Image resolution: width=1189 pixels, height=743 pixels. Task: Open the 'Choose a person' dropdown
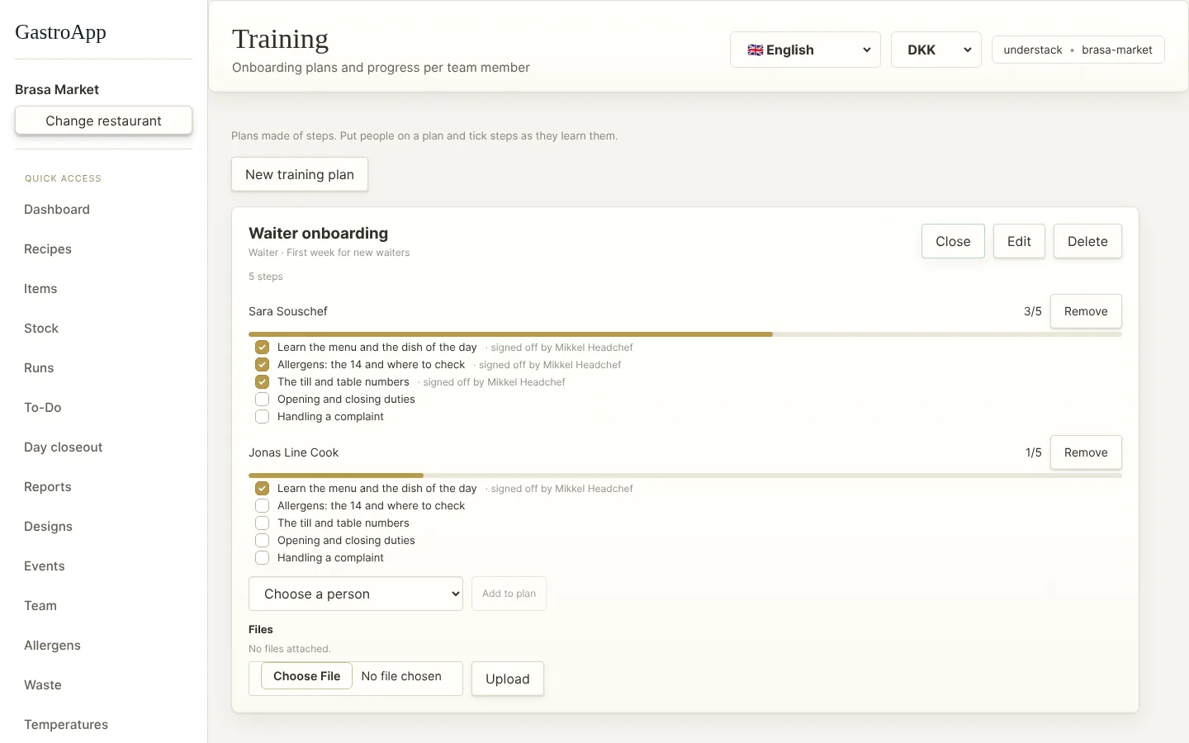(356, 594)
